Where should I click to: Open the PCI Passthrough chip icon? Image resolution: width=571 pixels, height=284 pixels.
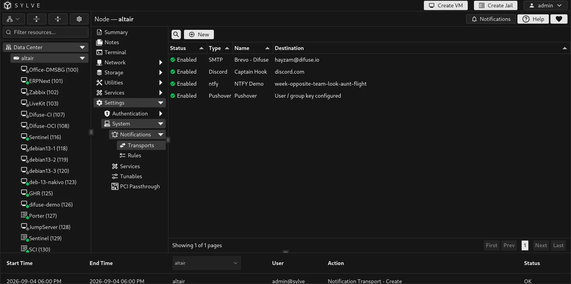[x=115, y=186]
